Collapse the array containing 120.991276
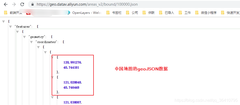Screen dimensions: 240x105 pos(52,57)
